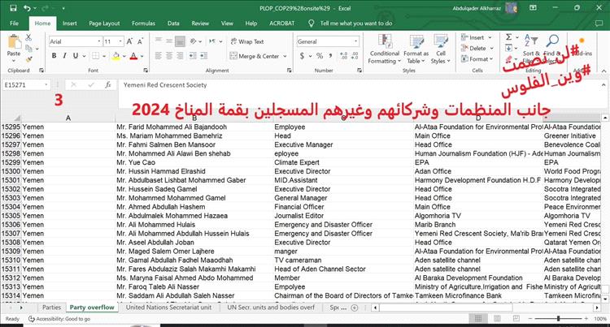This screenshot has width=610, height=327.
Task: Open Format as Table gallery
Action: tap(416, 49)
